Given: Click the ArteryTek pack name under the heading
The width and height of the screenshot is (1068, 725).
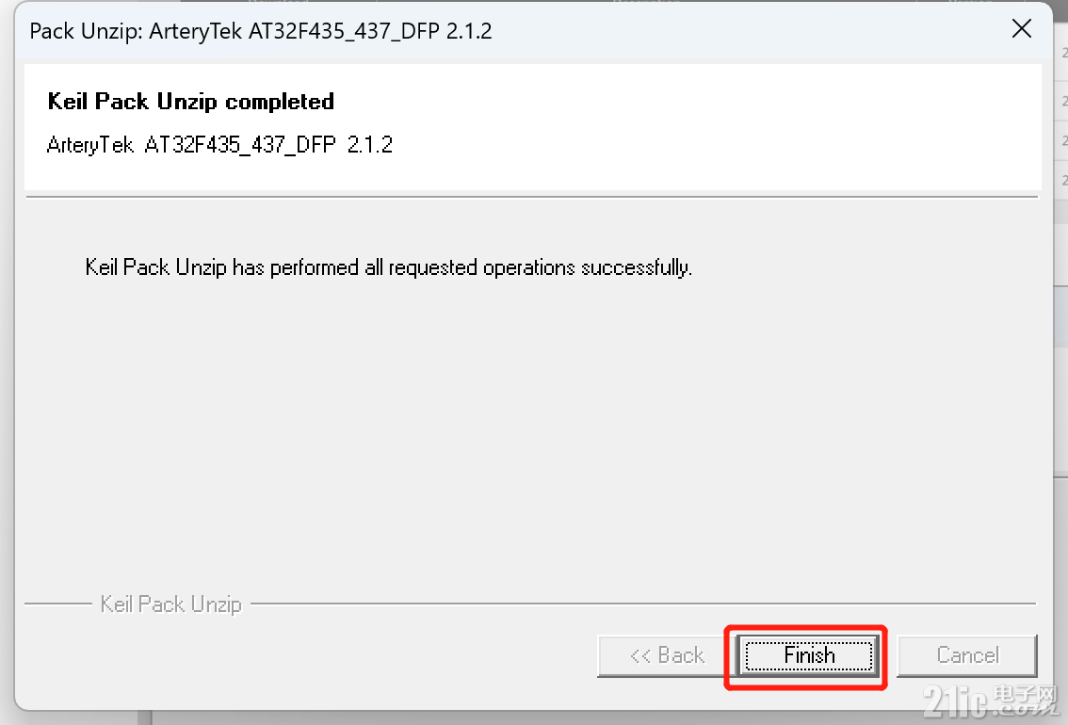Looking at the screenshot, I should [219, 145].
